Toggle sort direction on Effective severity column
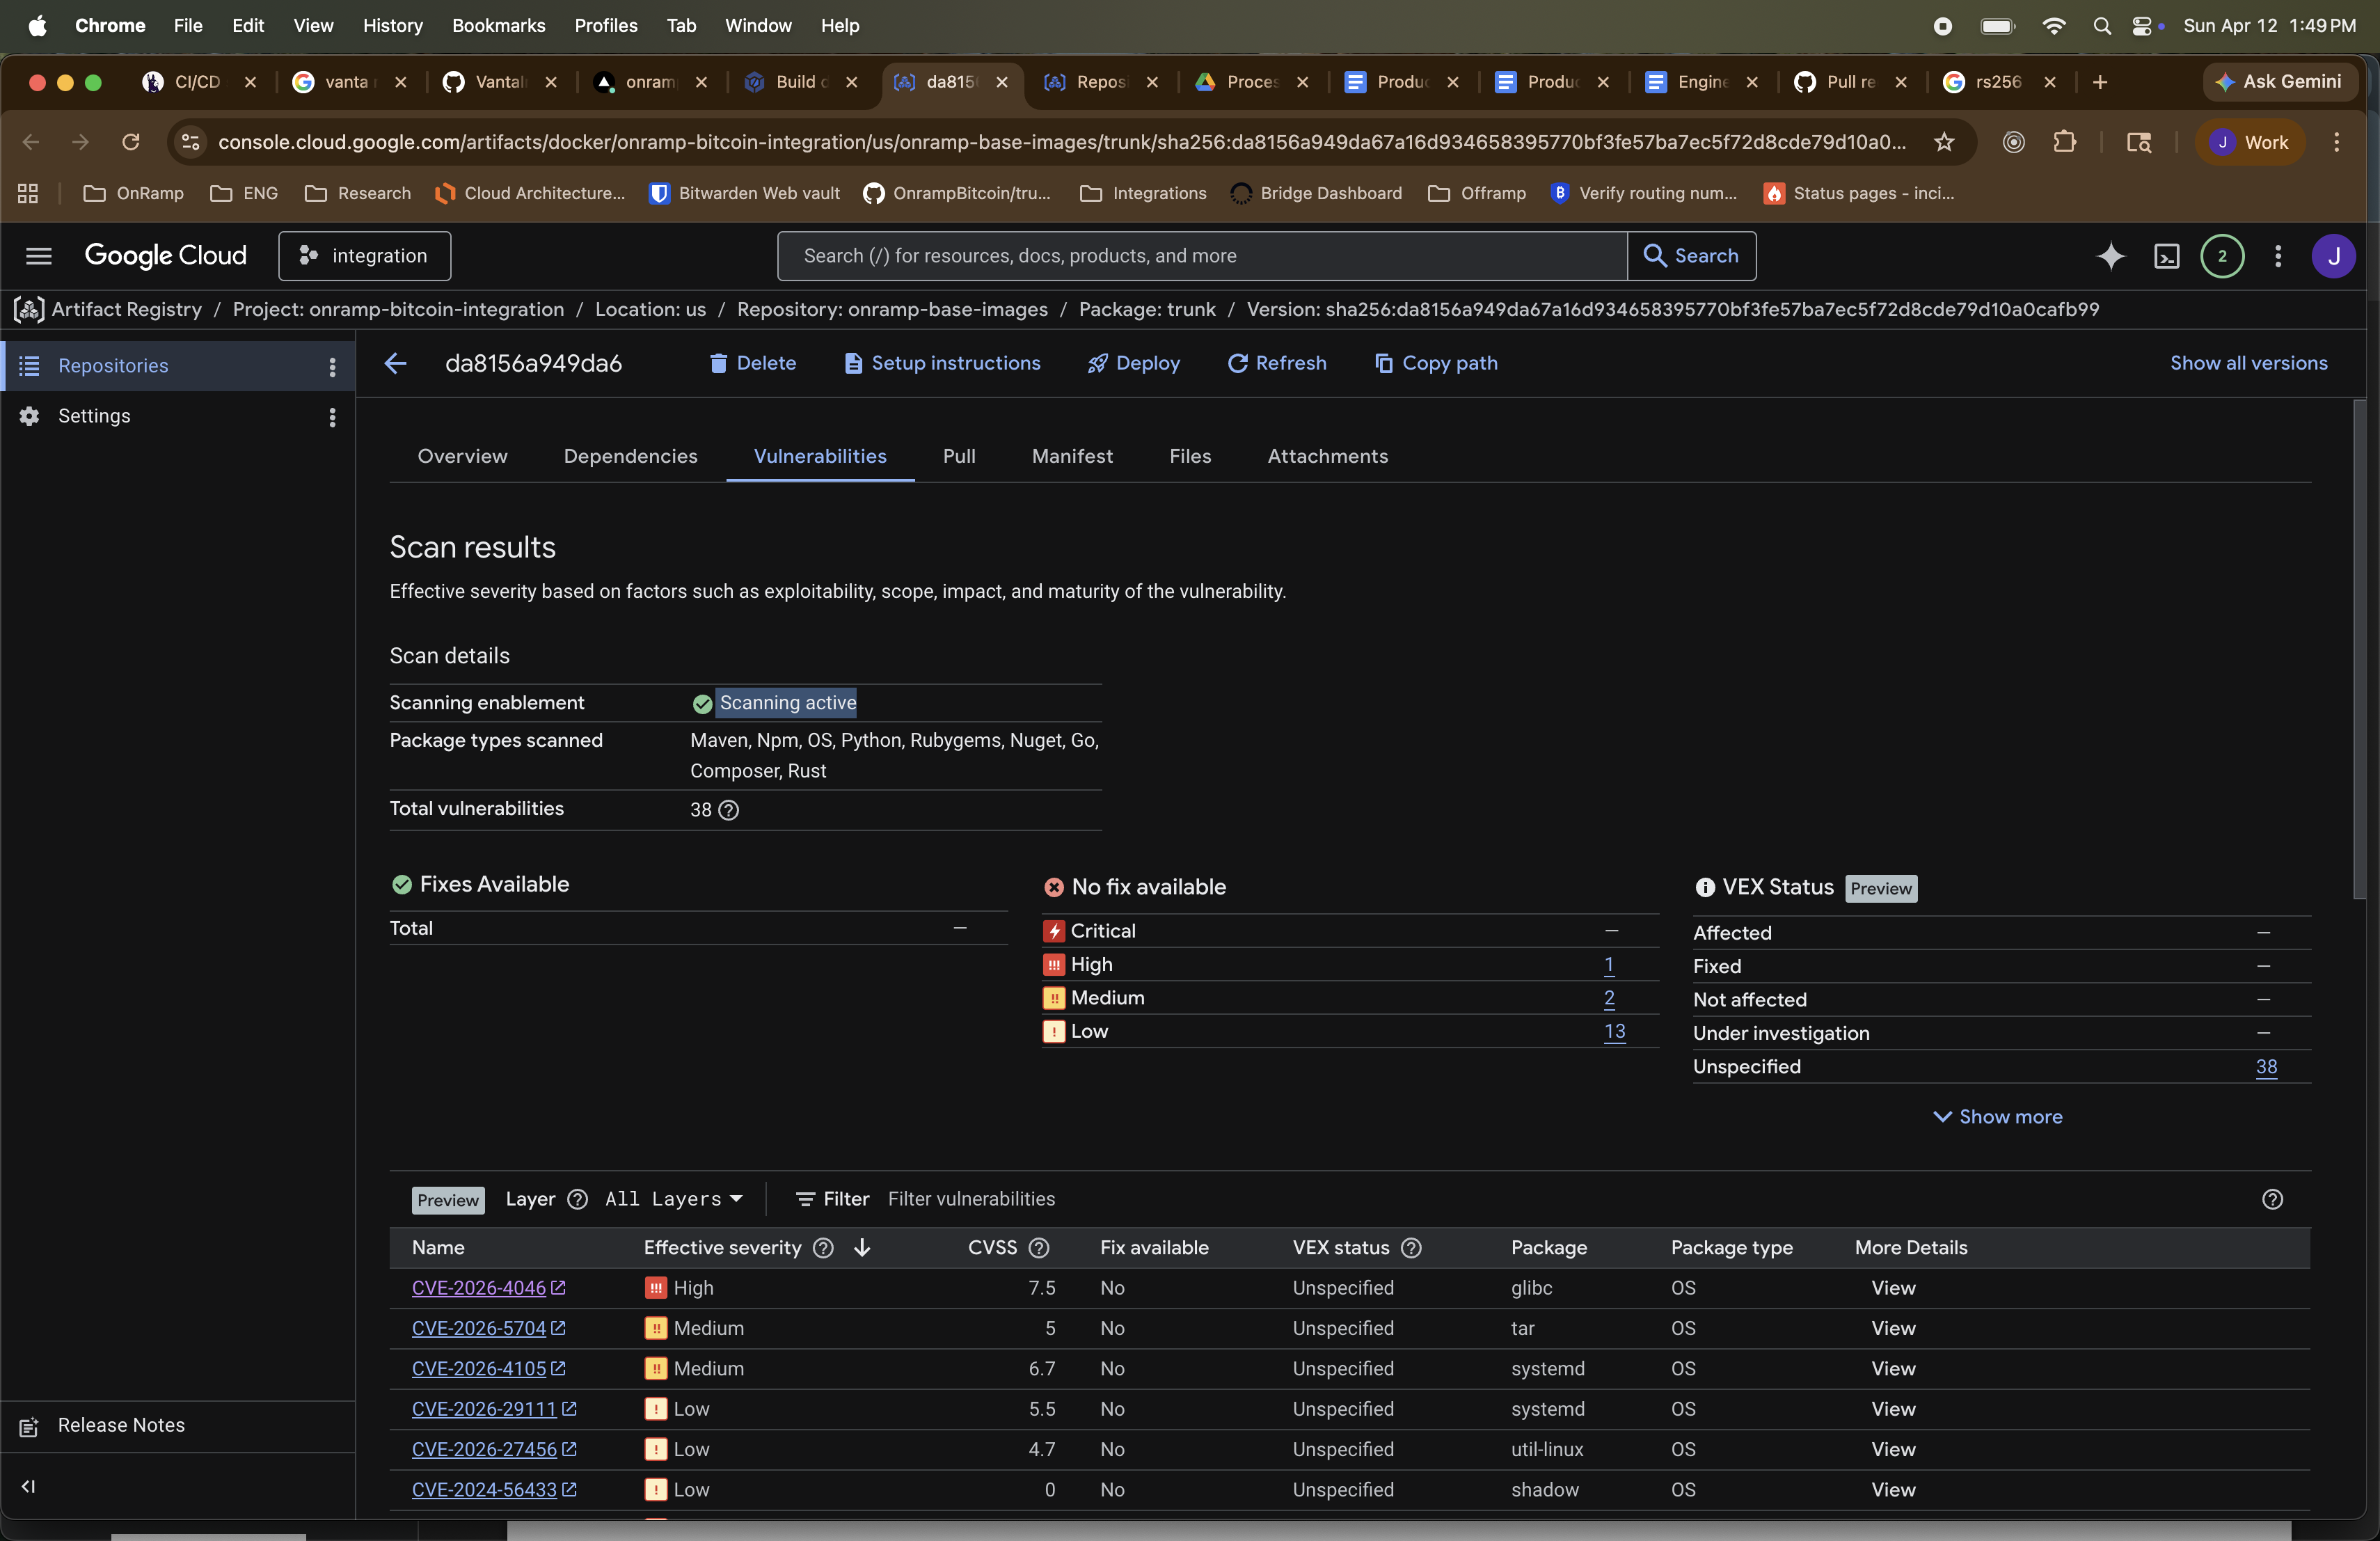2380x1541 pixels. (861, 1248)
